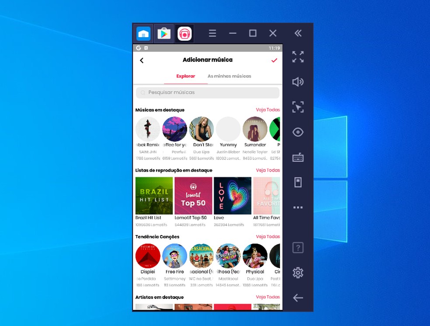The width and height of the screenshot is (430, 326).
Task: Open the volume control slider
Action: pos(298,82)
